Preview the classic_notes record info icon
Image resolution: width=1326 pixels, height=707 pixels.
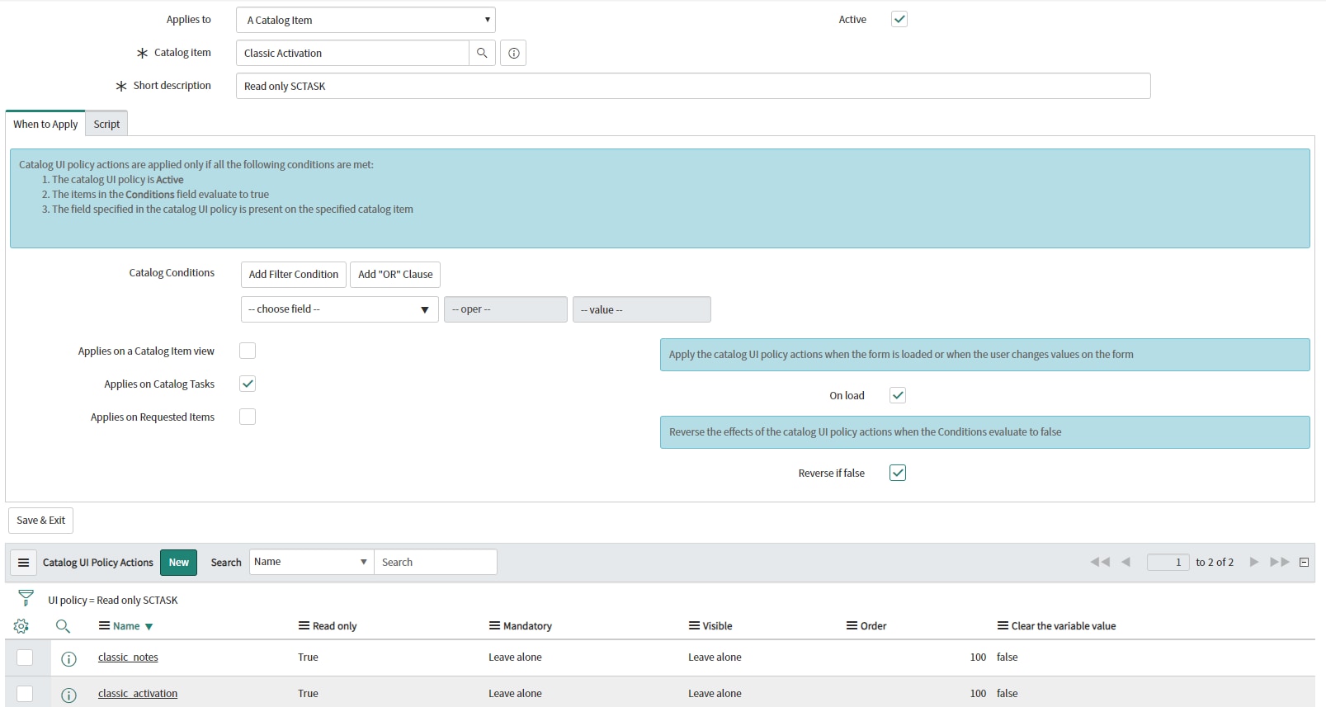(69, 658)
